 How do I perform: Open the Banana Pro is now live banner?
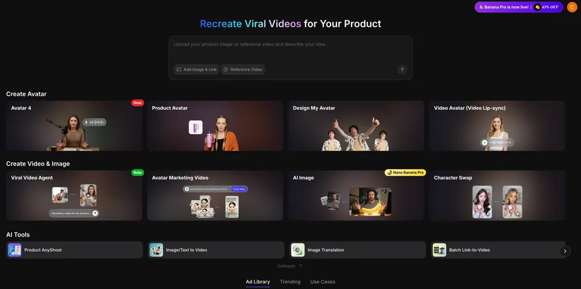pyautogui.click(x=519, y=7)
